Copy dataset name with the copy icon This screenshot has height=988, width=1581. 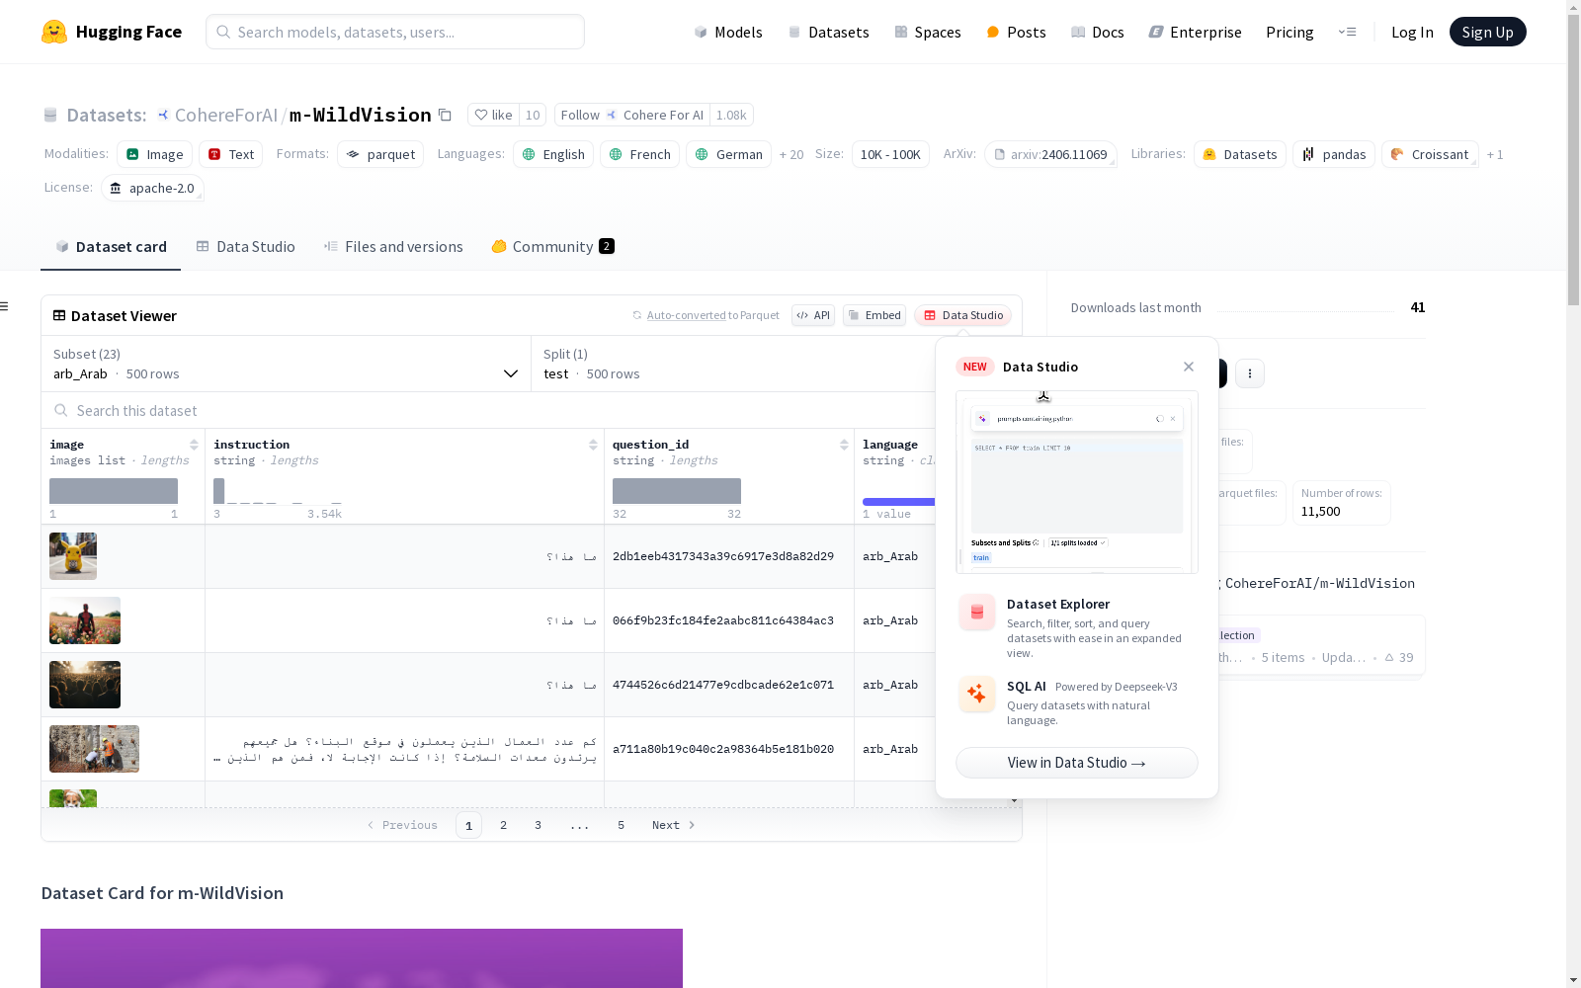(445, 116)
